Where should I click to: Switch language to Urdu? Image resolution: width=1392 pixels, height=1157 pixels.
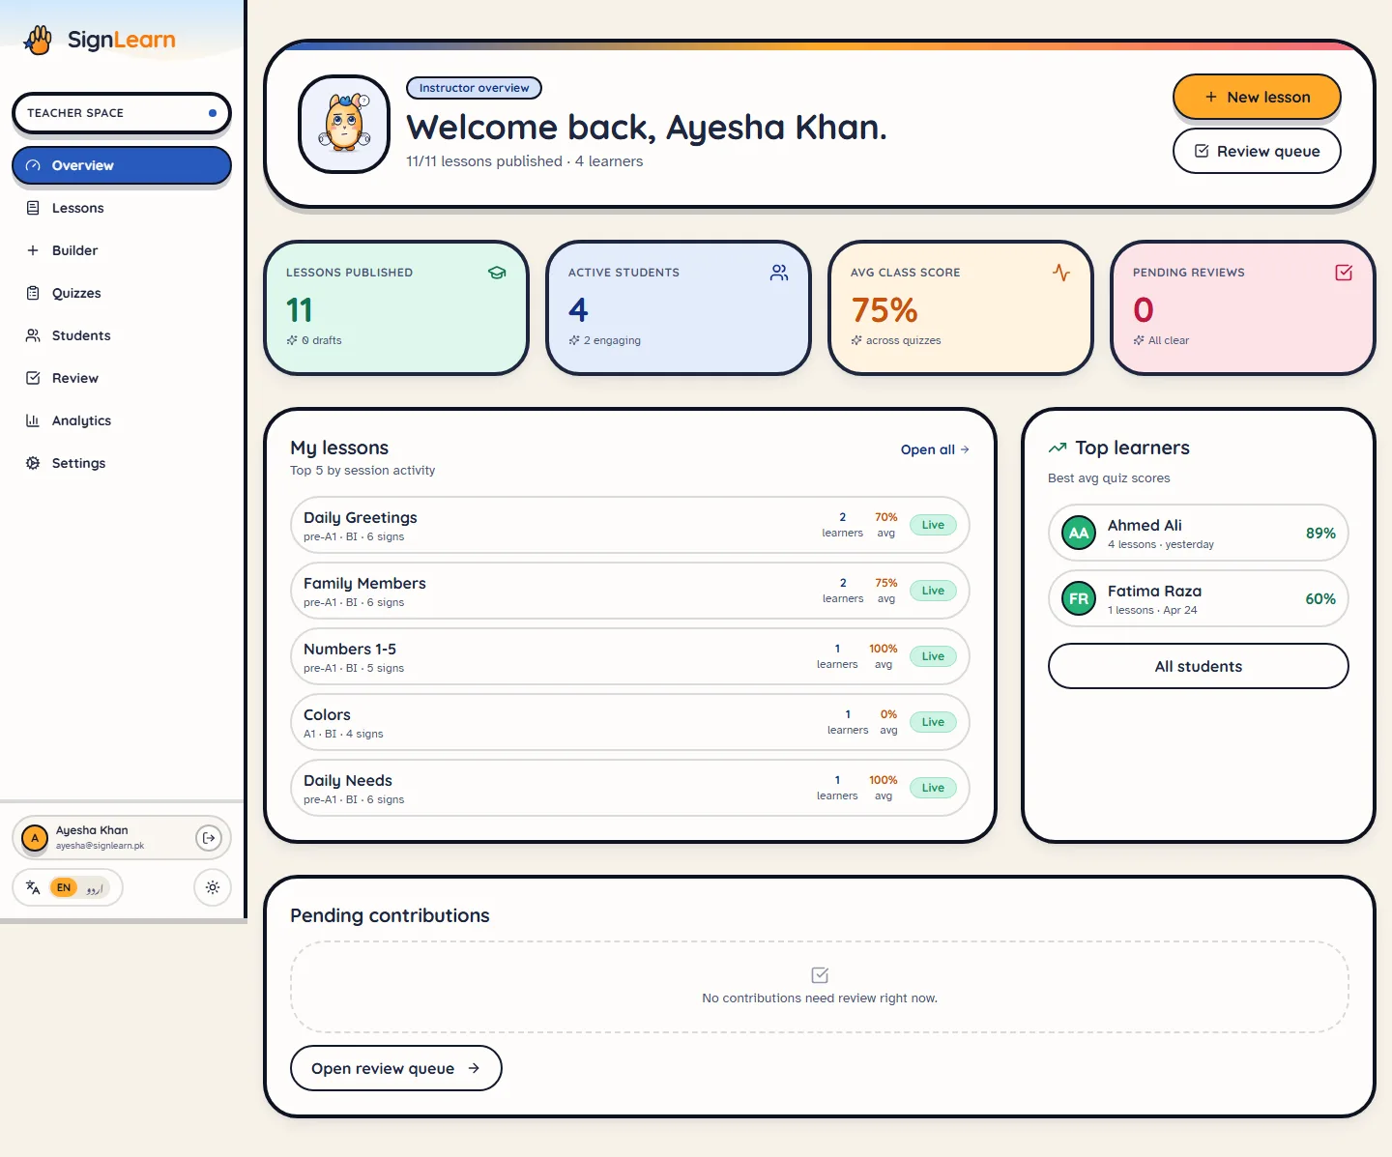point(94,887)
